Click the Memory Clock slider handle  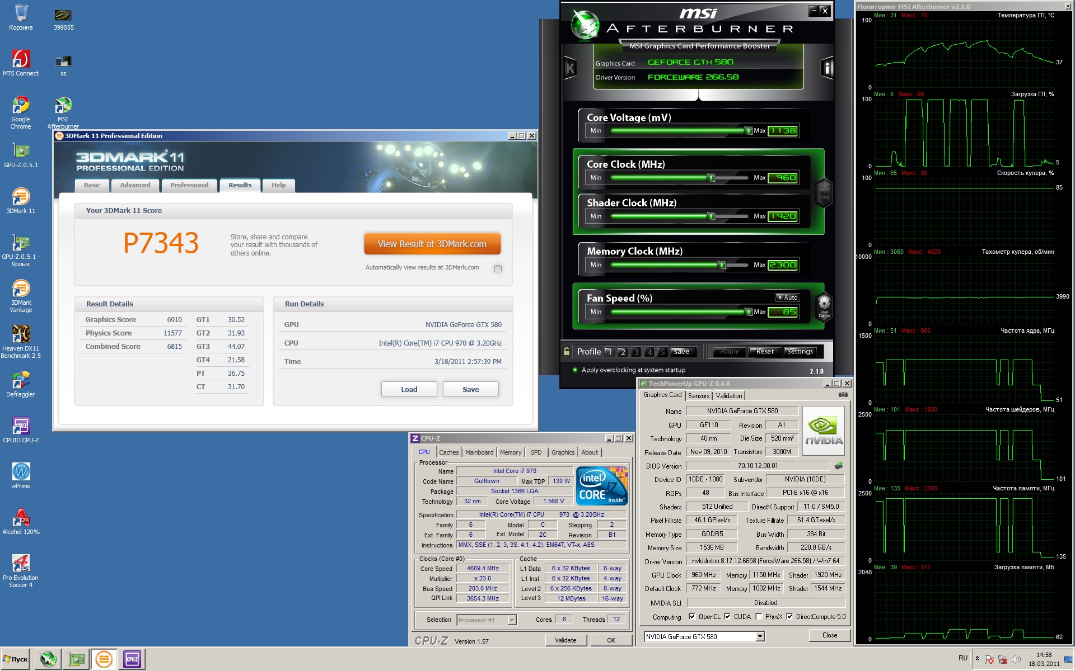[722, 265]
